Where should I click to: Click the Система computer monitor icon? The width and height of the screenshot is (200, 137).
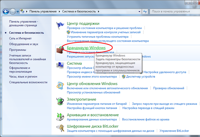point(60,65)
